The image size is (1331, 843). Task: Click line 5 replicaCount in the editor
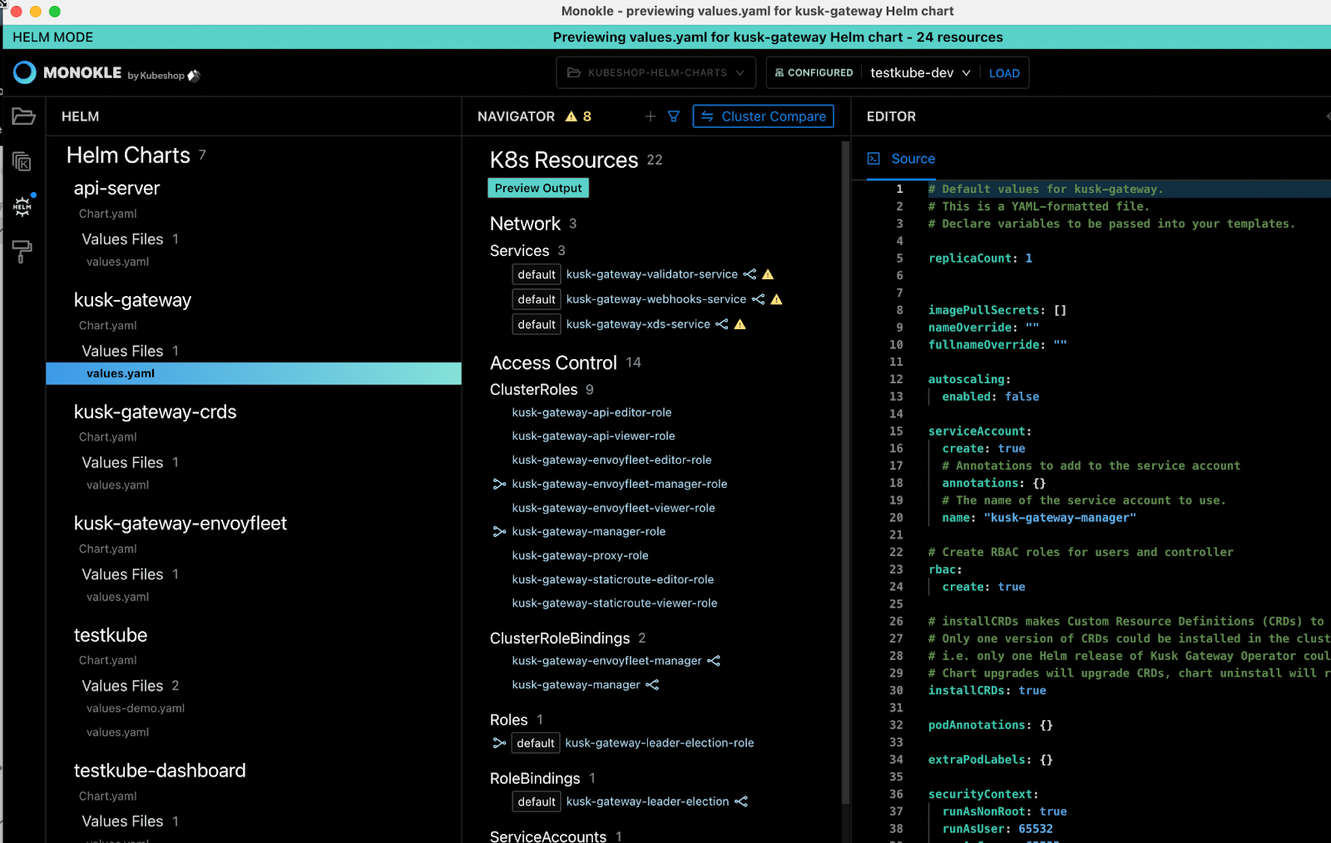point(980,259)
